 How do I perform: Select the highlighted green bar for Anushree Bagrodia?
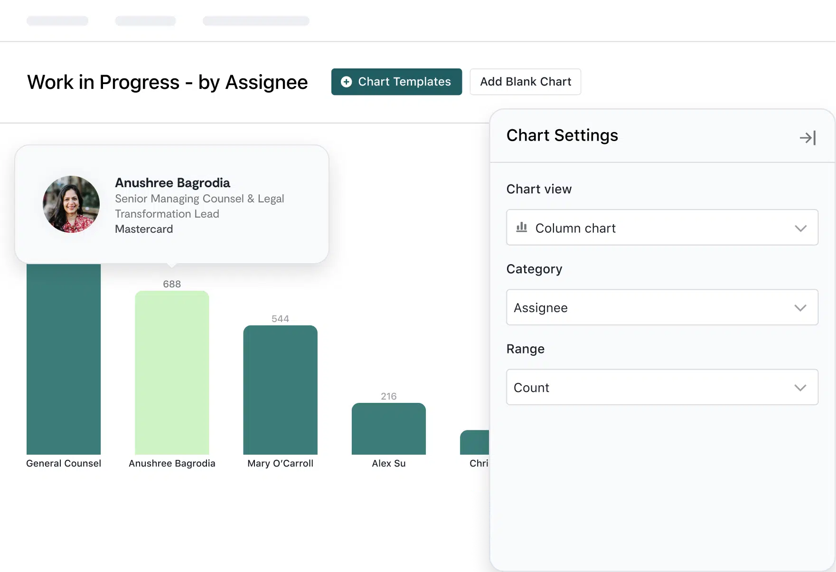click(x=172, y=375)
